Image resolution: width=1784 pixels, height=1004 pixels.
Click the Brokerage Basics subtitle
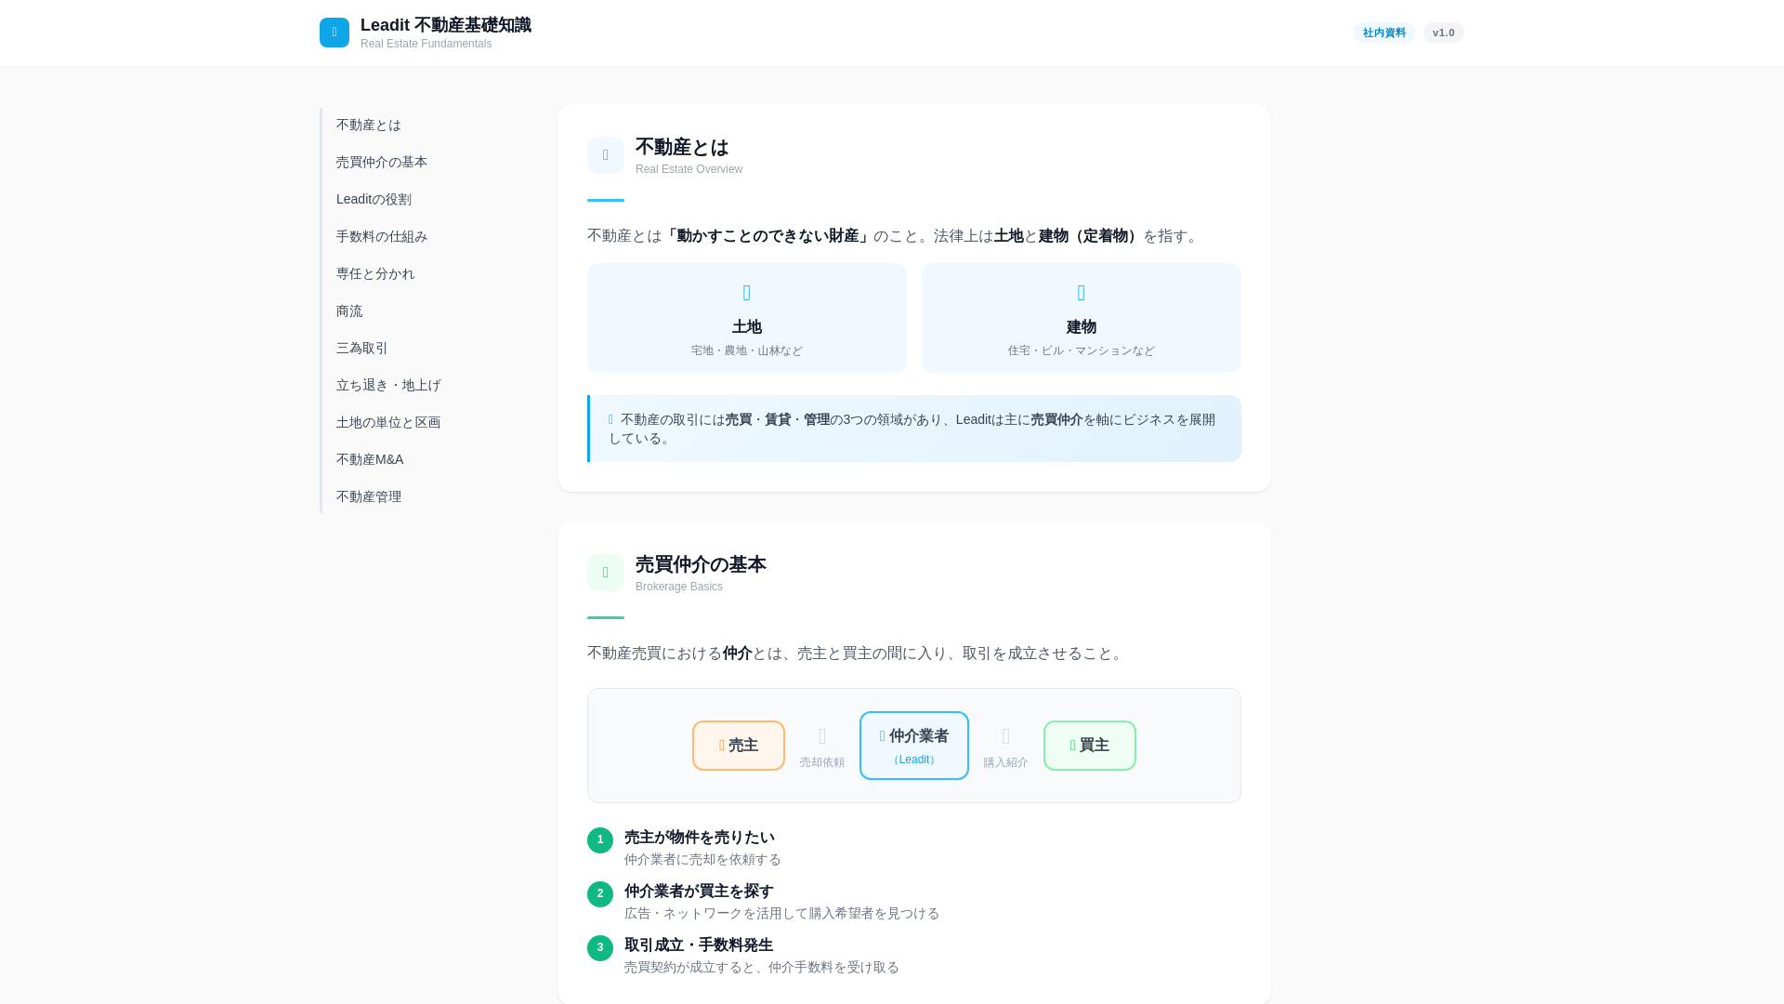[x=679, y=587]
